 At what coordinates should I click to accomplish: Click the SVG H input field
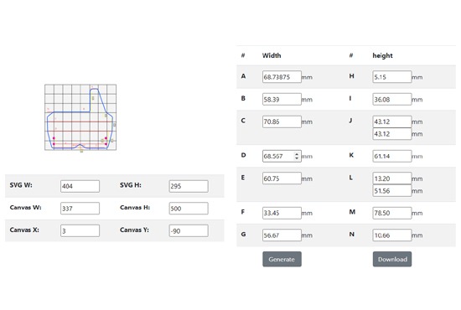(189, 186)
